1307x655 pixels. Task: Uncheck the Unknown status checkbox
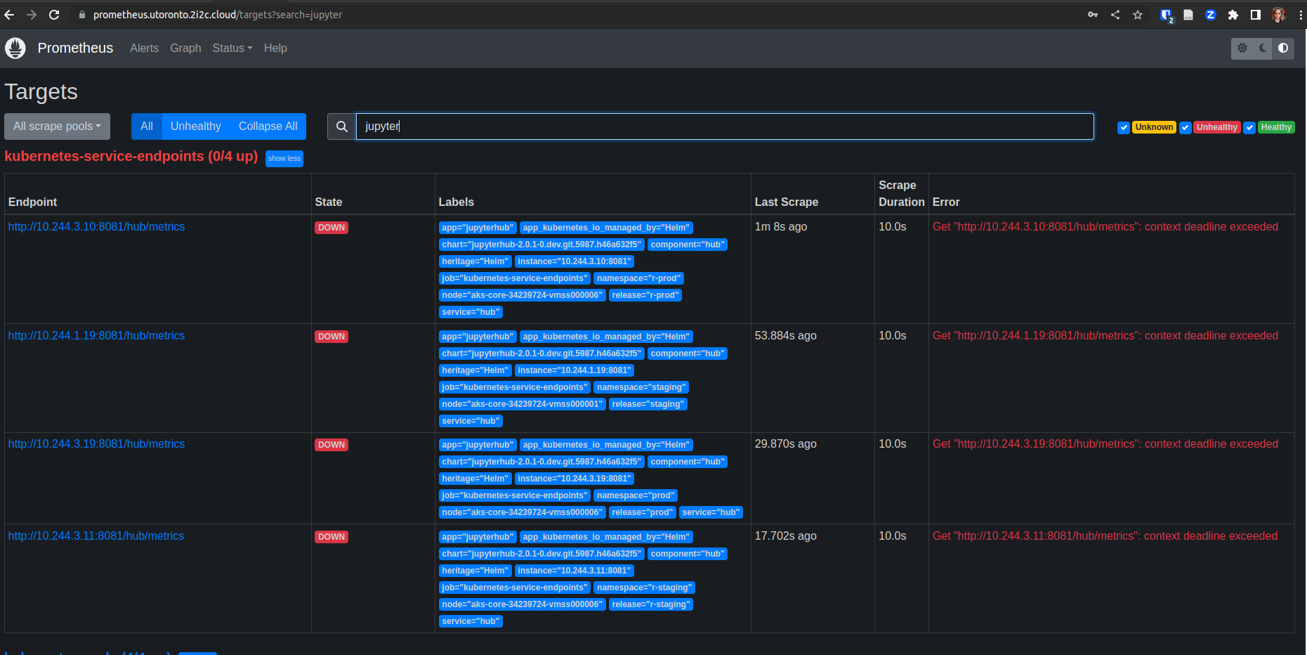coord(1123,127)
